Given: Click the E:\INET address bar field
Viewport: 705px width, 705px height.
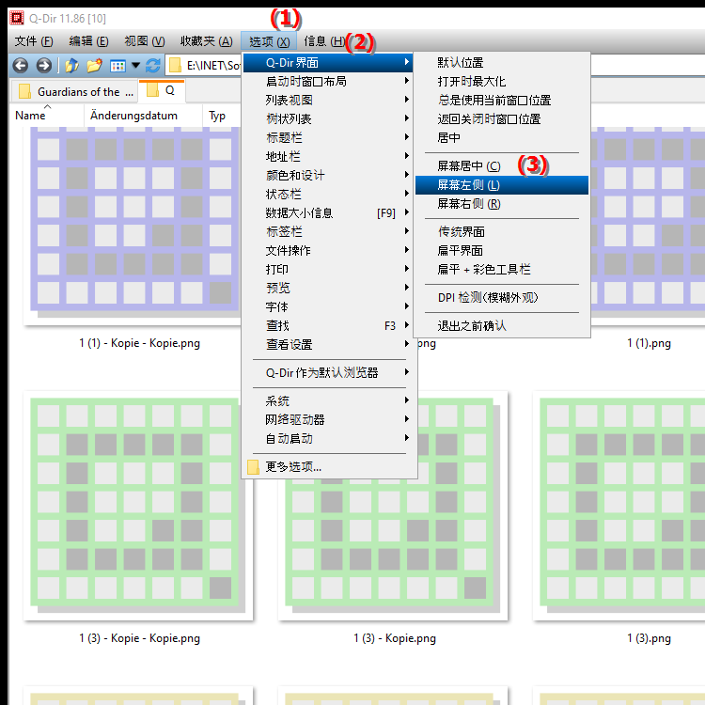Looking at the screenshot, I should [203, 66].
